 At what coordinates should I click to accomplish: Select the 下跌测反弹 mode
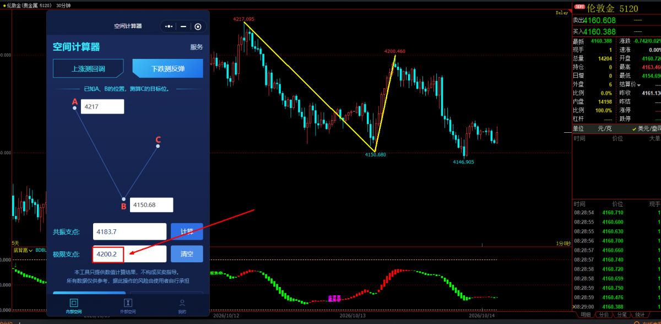click(x=168, y=69)
